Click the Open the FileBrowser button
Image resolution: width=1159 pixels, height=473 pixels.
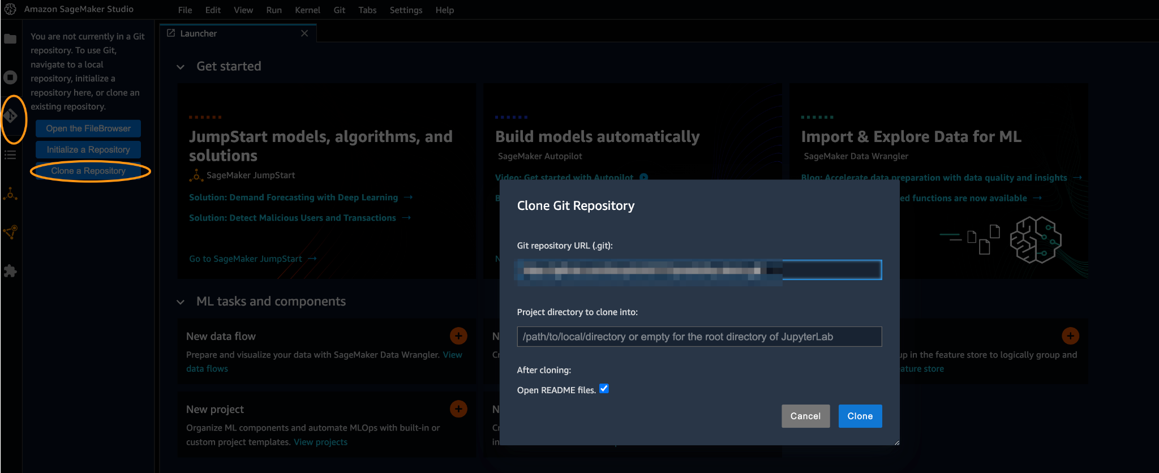(x=88, y=128)
